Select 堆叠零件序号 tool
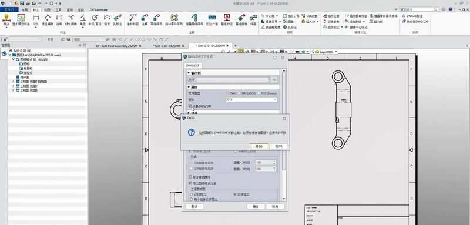 coord(194,20)
